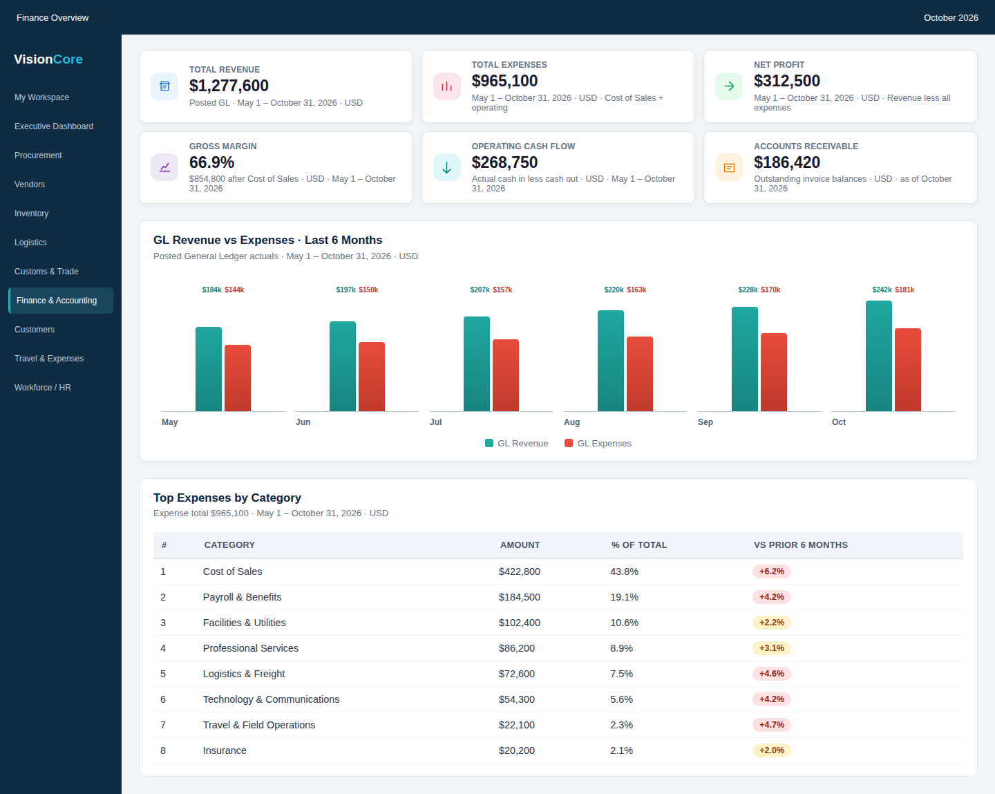
Task: Go to Executive Dashboard
Action: pyautogui.click(x=61, y=126)
